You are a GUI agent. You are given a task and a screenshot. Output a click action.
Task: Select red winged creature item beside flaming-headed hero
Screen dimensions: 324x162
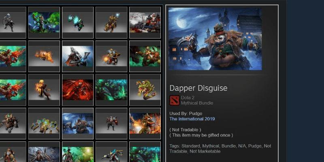tap(13, 90)
